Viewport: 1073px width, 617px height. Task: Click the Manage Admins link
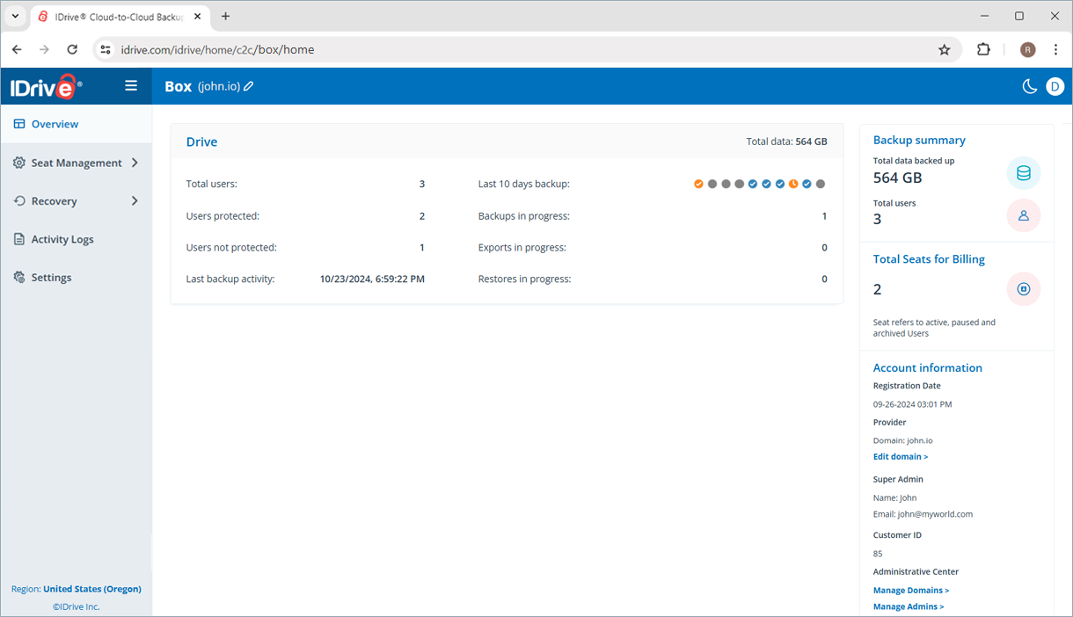[908, 606]
